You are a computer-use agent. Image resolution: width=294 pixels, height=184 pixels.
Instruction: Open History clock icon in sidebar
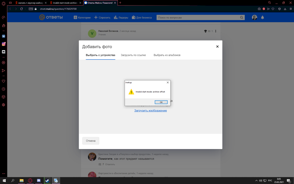[4, 89]
